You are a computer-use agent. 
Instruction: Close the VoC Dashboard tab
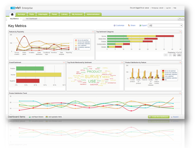(x=39, y=19)
